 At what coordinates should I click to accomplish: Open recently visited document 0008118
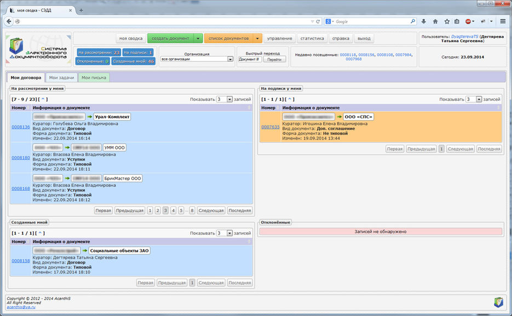click(x=348, y=55)
